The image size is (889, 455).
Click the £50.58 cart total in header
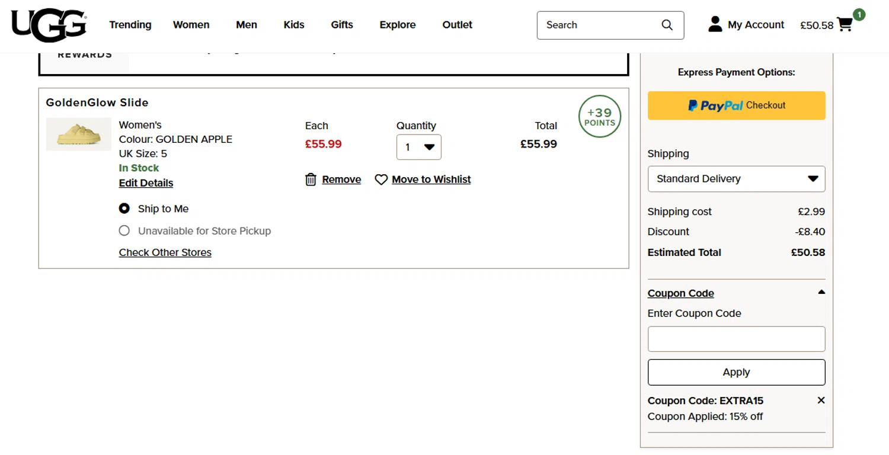click(x=817, y=25)
